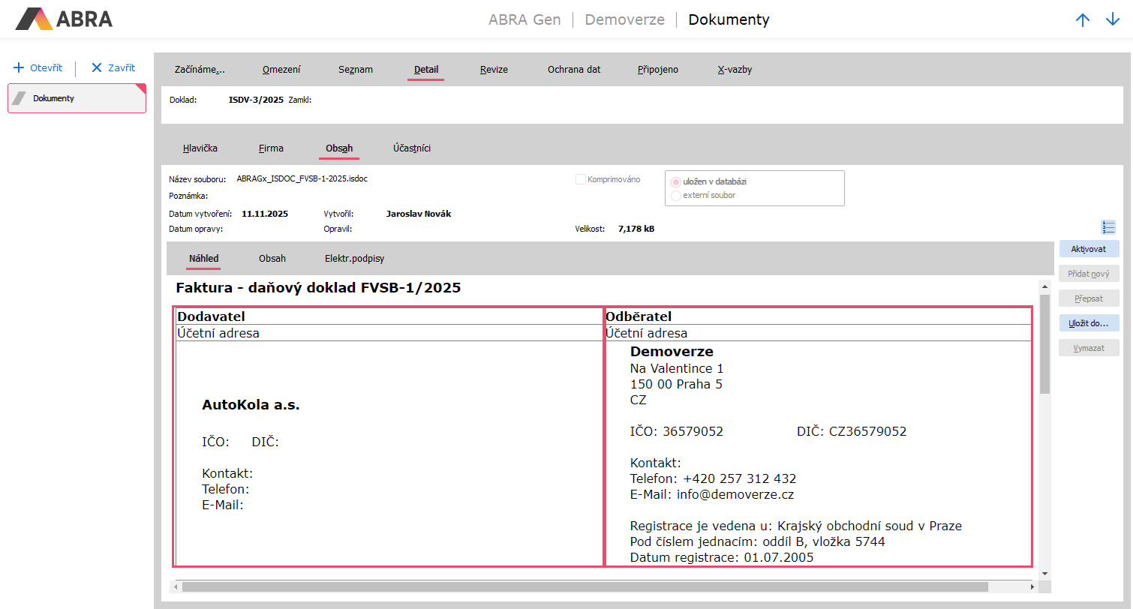Click the vertical scrollbar thumb in preview
This screenshot has width=1133, height=609.
click(x=1044, y=343)
